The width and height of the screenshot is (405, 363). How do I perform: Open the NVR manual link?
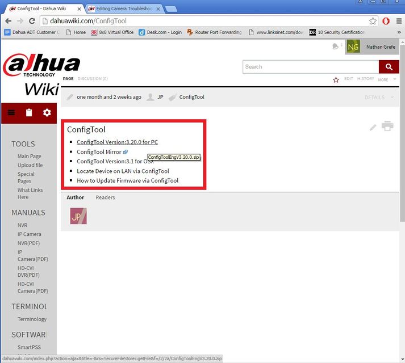click(x=23, y=225)
